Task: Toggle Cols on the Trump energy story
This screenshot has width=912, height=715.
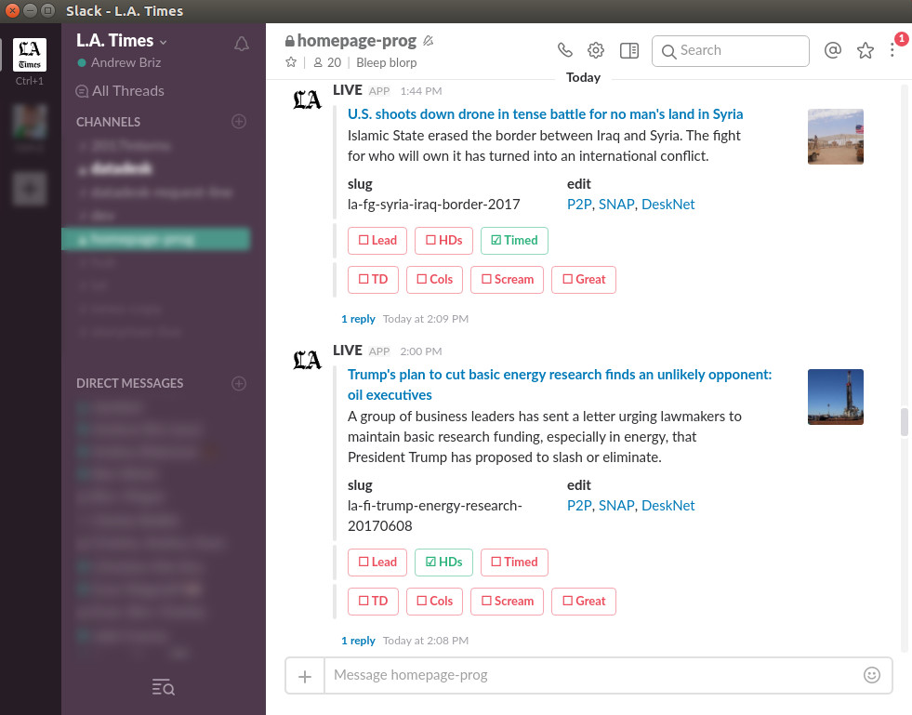Action: point(434,601)
